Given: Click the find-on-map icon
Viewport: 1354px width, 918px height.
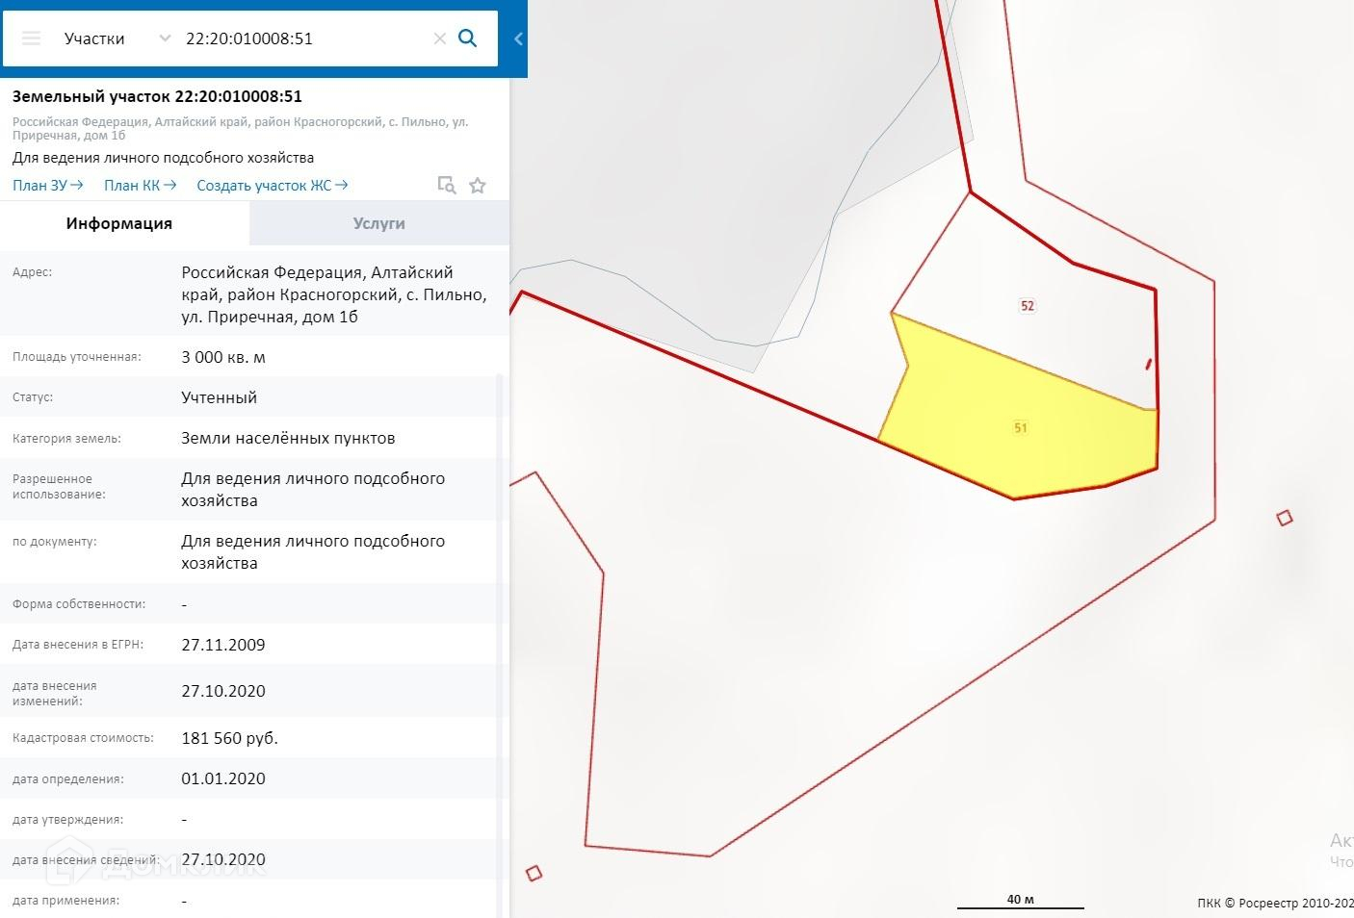Looking at the screenshot, I should (446, 185).
